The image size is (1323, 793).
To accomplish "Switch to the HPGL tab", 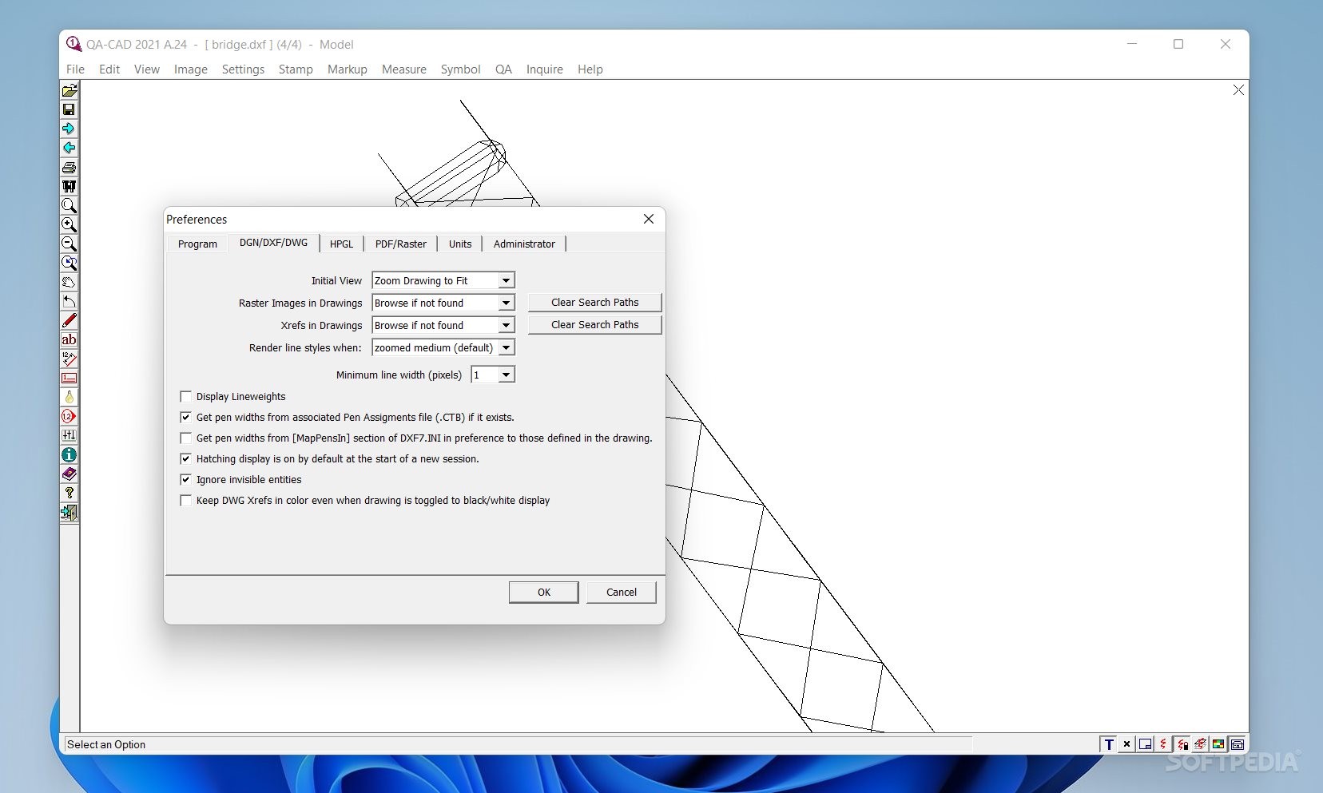I will click(x=341, y=244).
